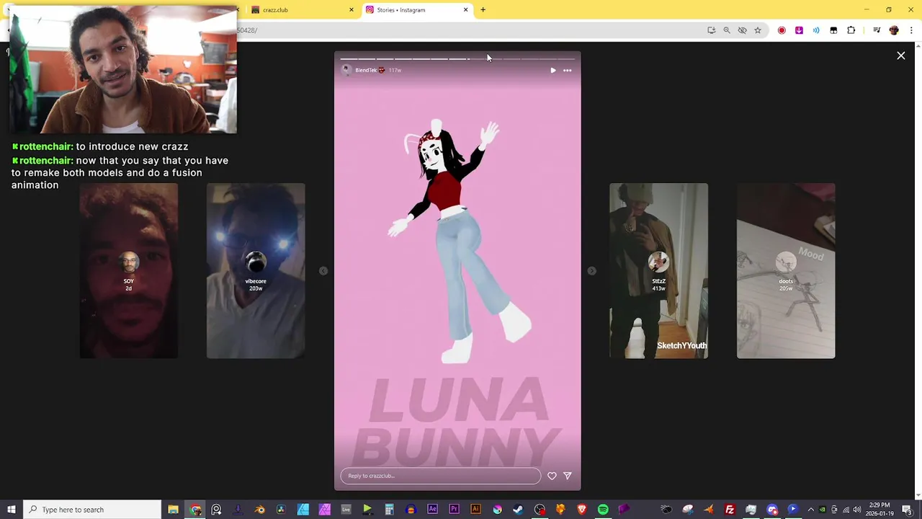Open the media controls playlist icon
The image size is (922, 519).
pyautogui.click(x=876, y=30)
